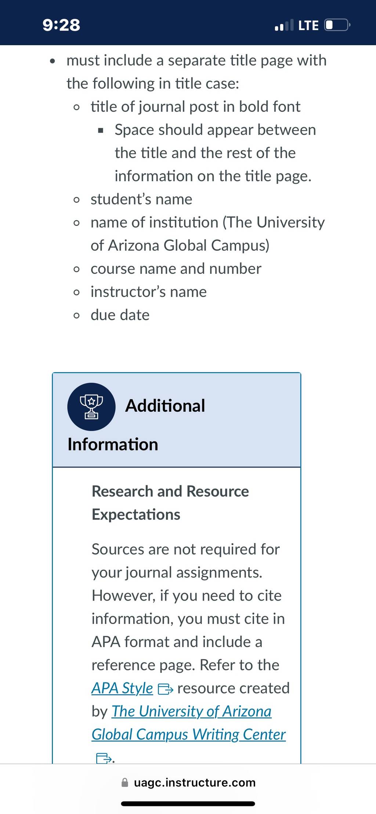Click external link icon beside APA Style
376x814 pixels.
tap(165, 689)
